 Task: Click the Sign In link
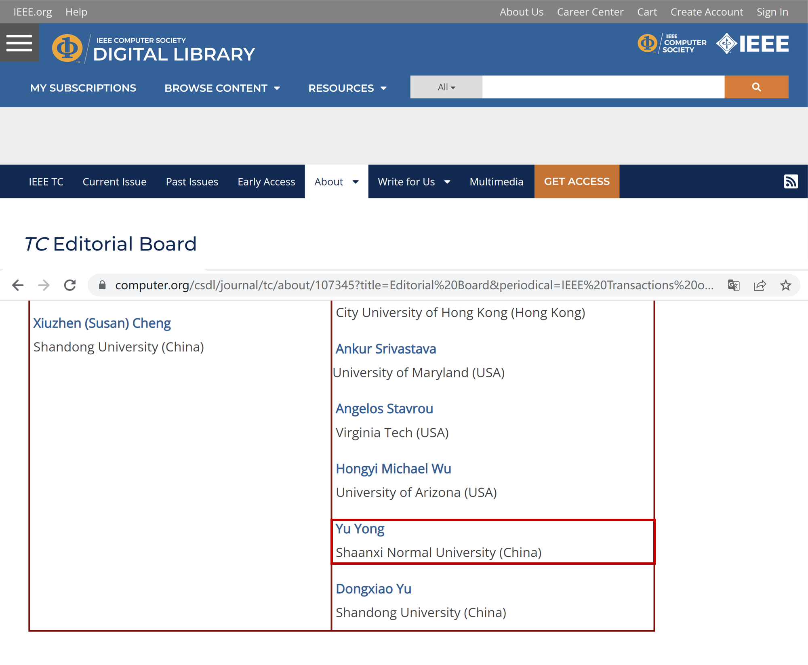[772, 12]
